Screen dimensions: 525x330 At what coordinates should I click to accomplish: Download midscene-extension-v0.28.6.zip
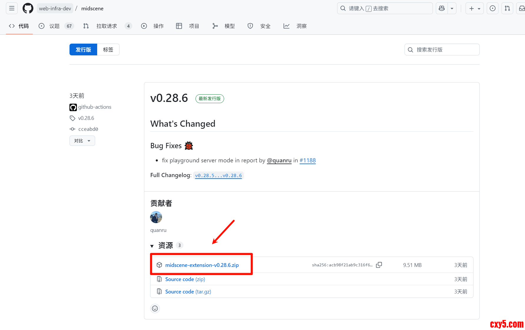point(202,265)
